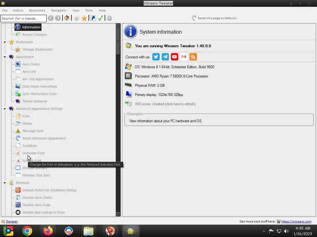Image resolution: width=317 pixels, height=237 pixels.
Task: Click the Search for a tweak field
Action: pyautogui.click(x=24, y=19)
